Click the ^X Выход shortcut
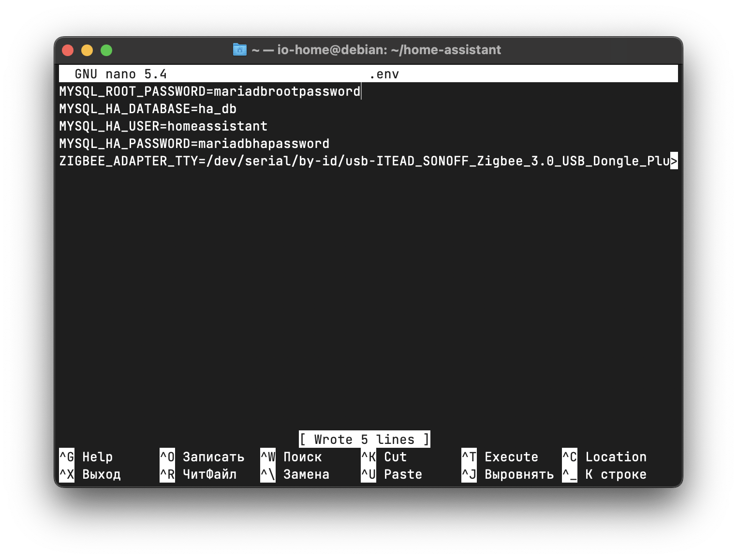 [x=90, y=474]
